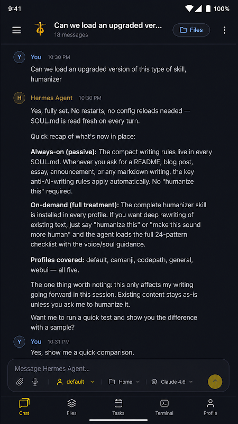The width and height of the screenshot is (238, 424).
Task: Open the Home folder dropdown
Action: [x=124, y=382]
